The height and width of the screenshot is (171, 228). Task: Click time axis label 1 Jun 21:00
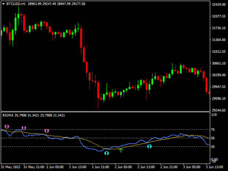pyautogui.click(x=100, y=167)
